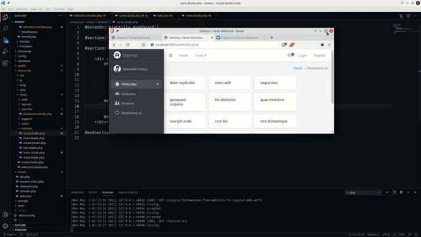Open the OUTPUT panel tab
Image resolution: width=421 pixels, height=237 pixels.
click(93, 193)
